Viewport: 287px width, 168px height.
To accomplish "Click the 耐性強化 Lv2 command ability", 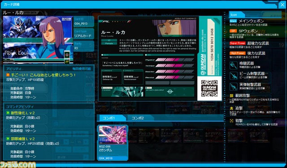I will [23, 113].
